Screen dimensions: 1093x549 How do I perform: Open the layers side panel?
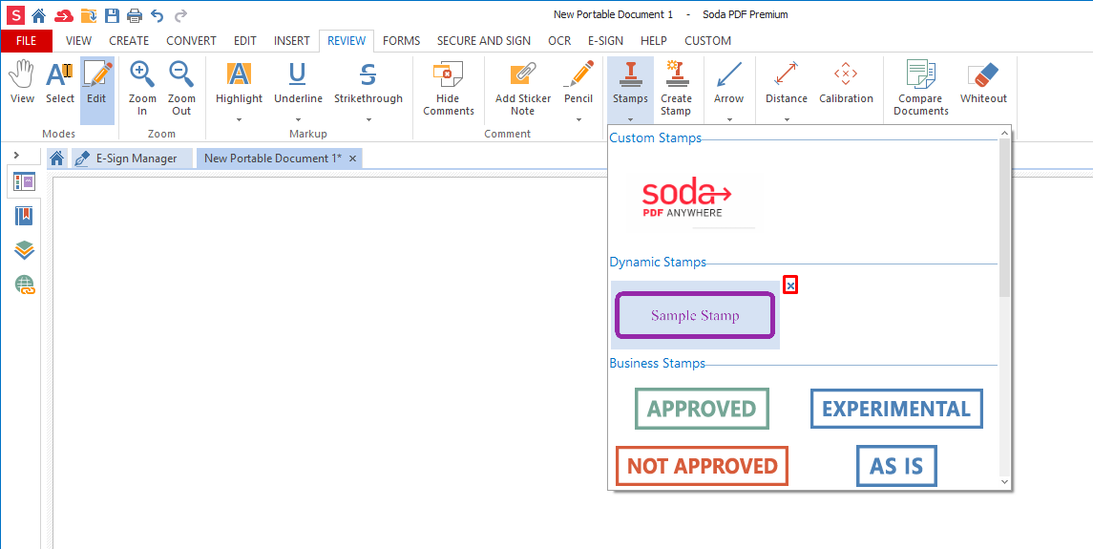[x=24, y=250]
